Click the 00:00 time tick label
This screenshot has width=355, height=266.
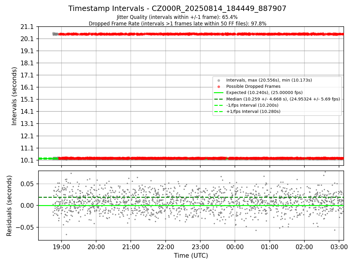(235, 246)
